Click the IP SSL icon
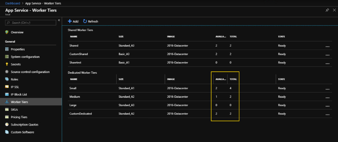The height and width of the screenshot is (142, 338). [x=7, y=87]
